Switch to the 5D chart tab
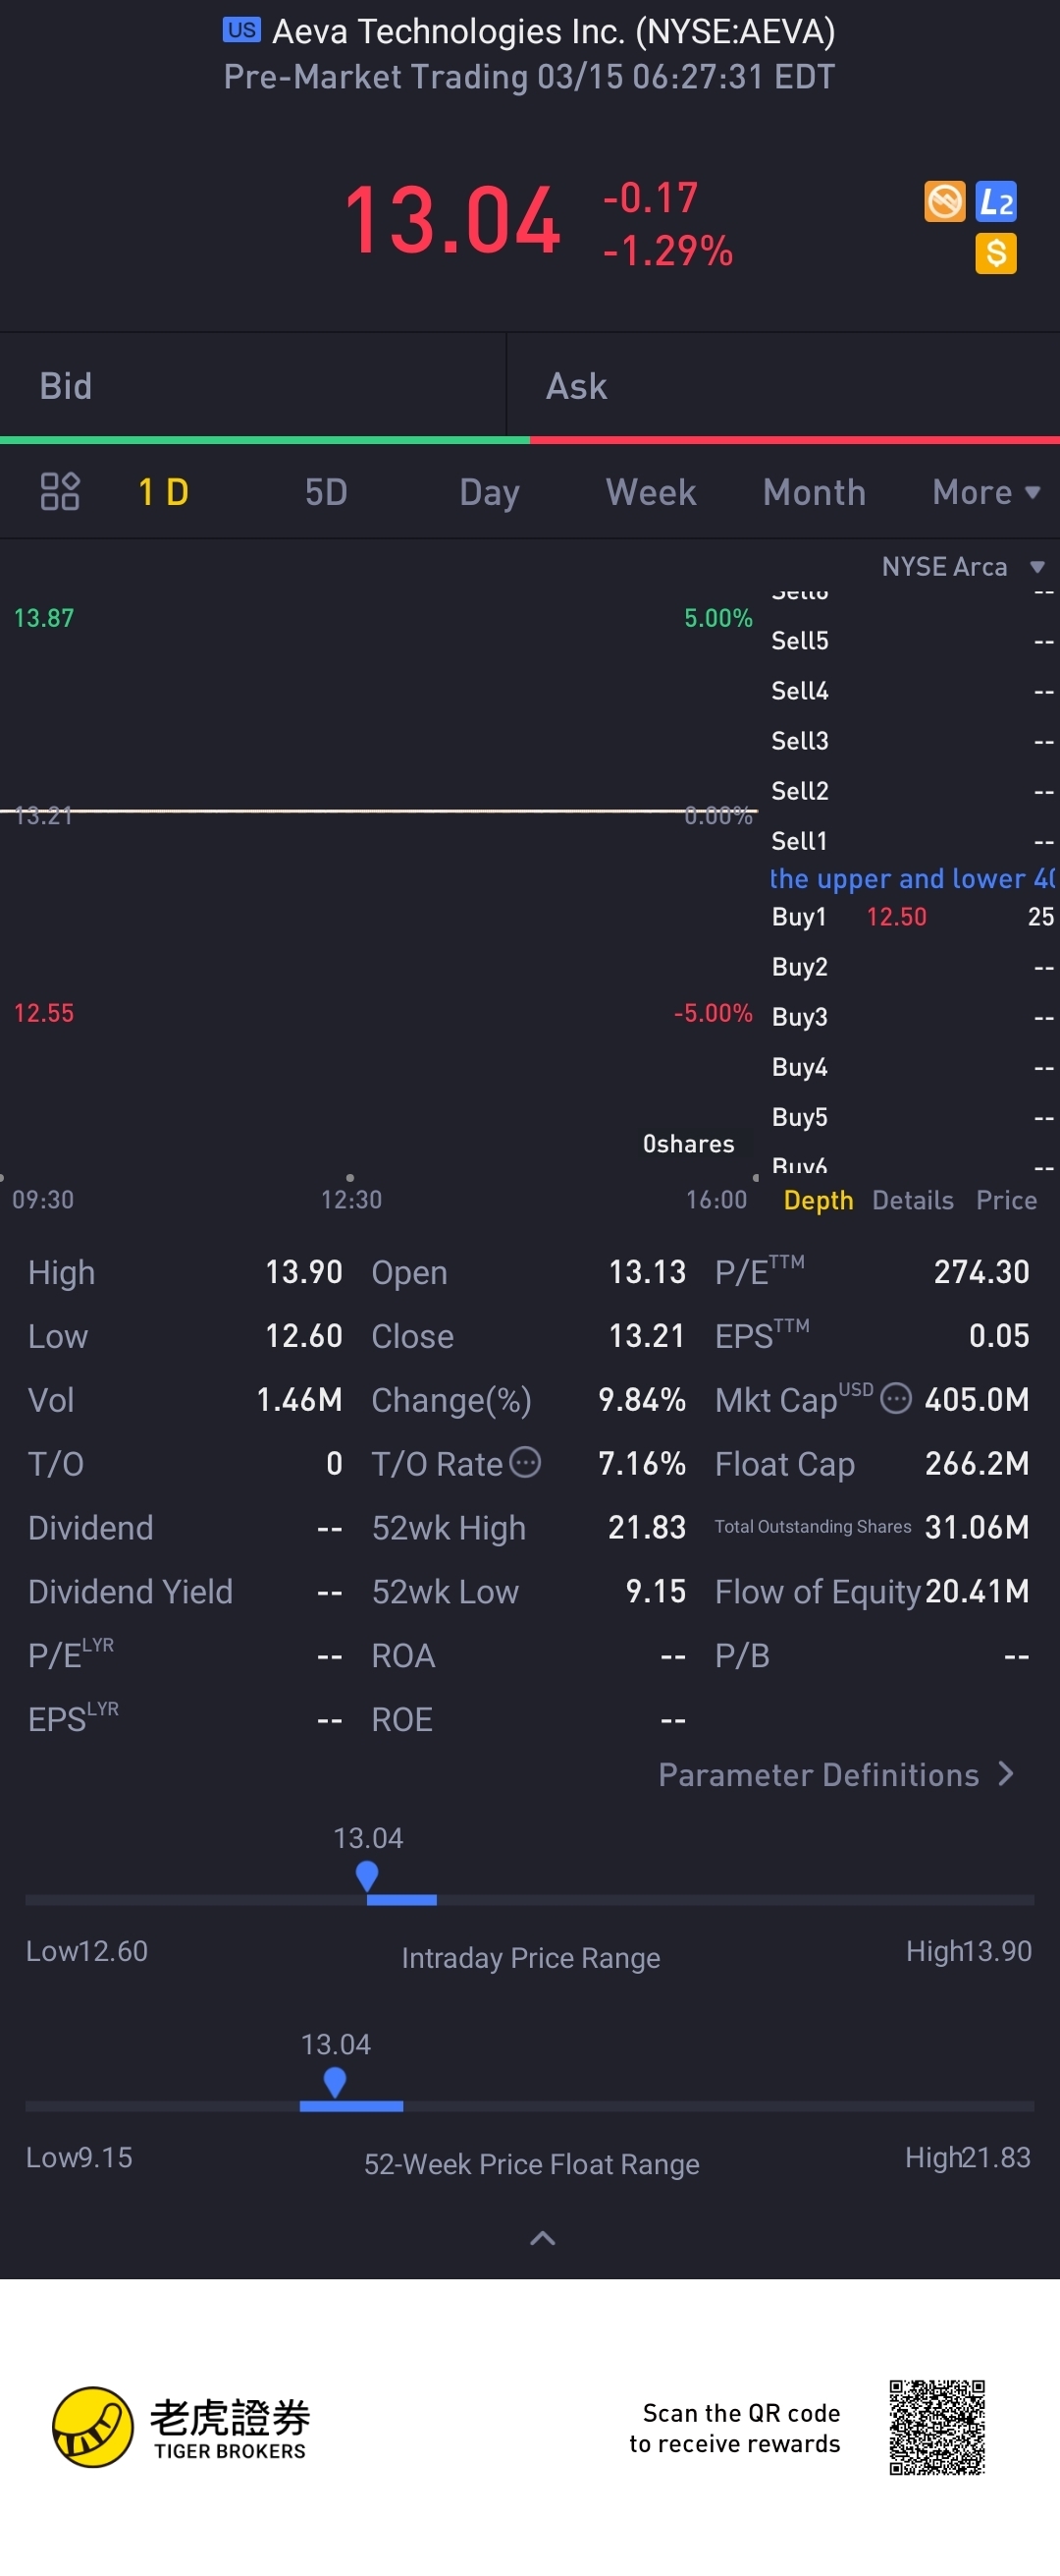This screenshot has height=2576, width=1060. 326,492
